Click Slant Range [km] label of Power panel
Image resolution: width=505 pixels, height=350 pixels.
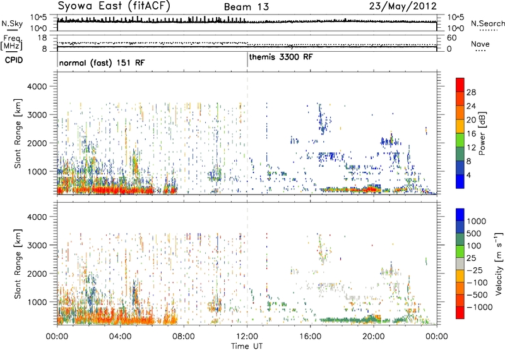18,133
